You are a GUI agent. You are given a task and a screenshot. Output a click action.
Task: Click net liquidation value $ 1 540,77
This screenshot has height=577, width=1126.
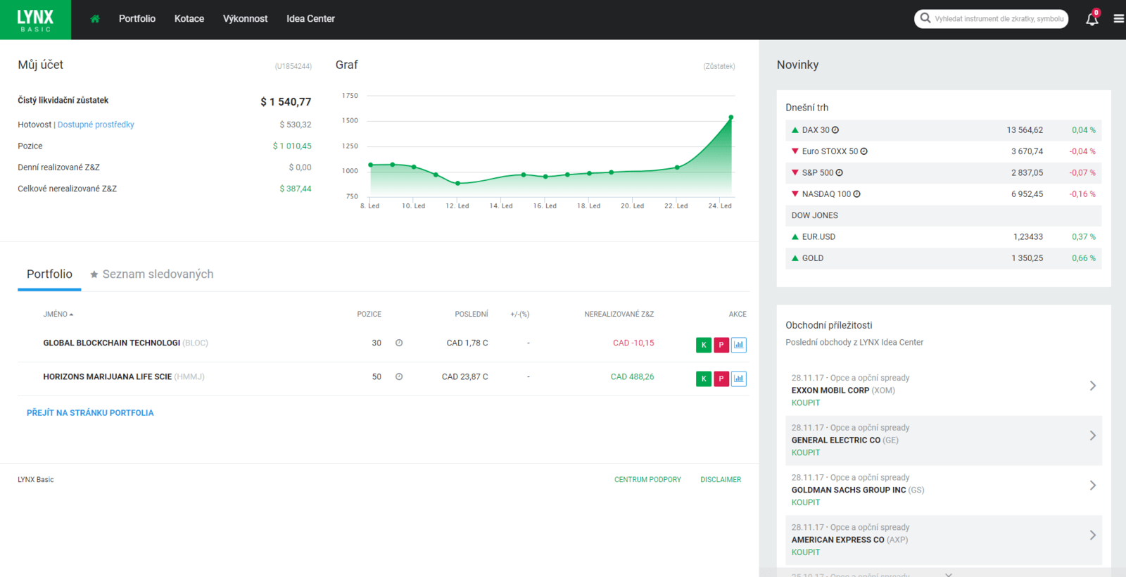286,102
